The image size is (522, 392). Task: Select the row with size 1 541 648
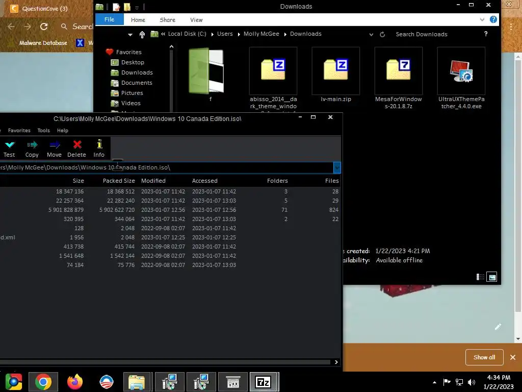(170, 256)
